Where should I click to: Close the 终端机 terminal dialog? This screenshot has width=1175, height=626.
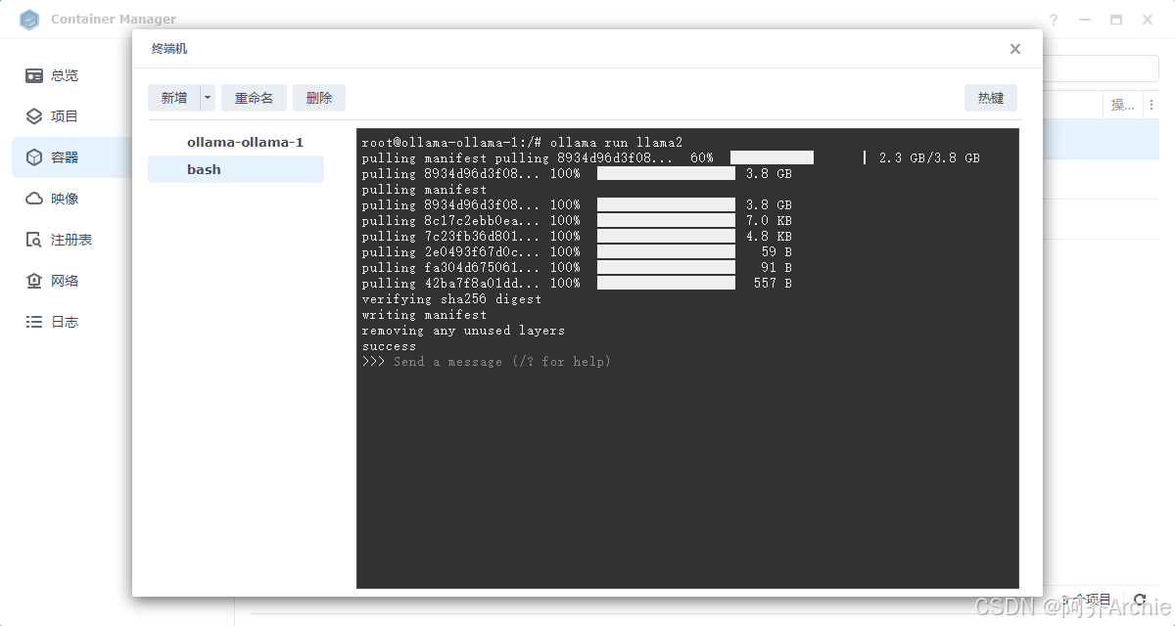click(1015, 49)
